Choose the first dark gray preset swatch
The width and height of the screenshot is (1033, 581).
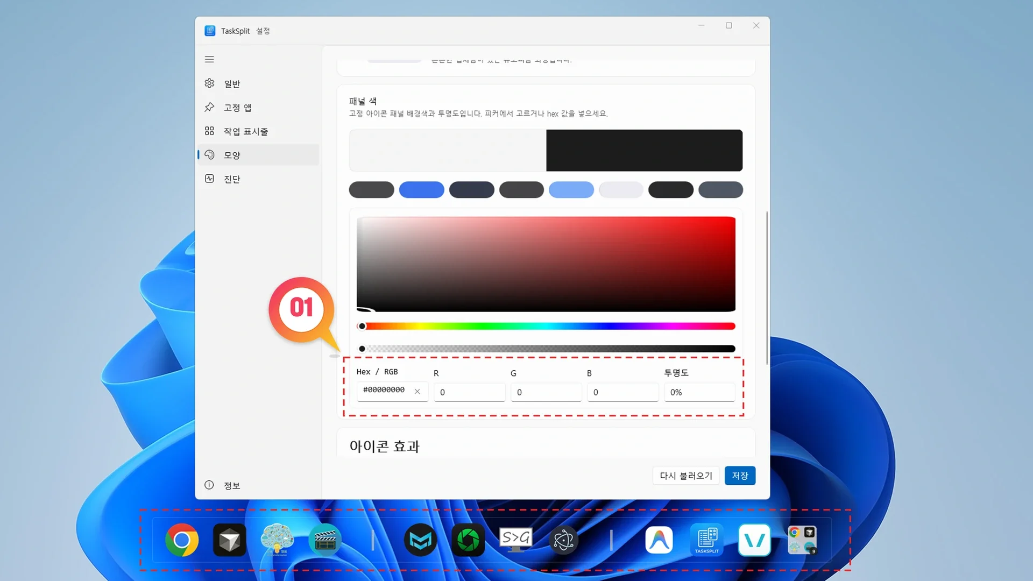371,190
